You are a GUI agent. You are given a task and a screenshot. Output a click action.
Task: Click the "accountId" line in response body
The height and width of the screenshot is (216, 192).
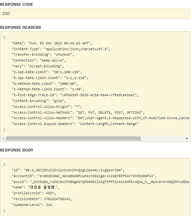[84, 176]
